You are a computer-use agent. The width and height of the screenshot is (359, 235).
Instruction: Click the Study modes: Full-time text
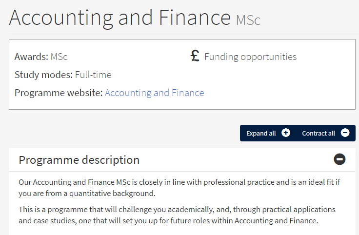63,75
